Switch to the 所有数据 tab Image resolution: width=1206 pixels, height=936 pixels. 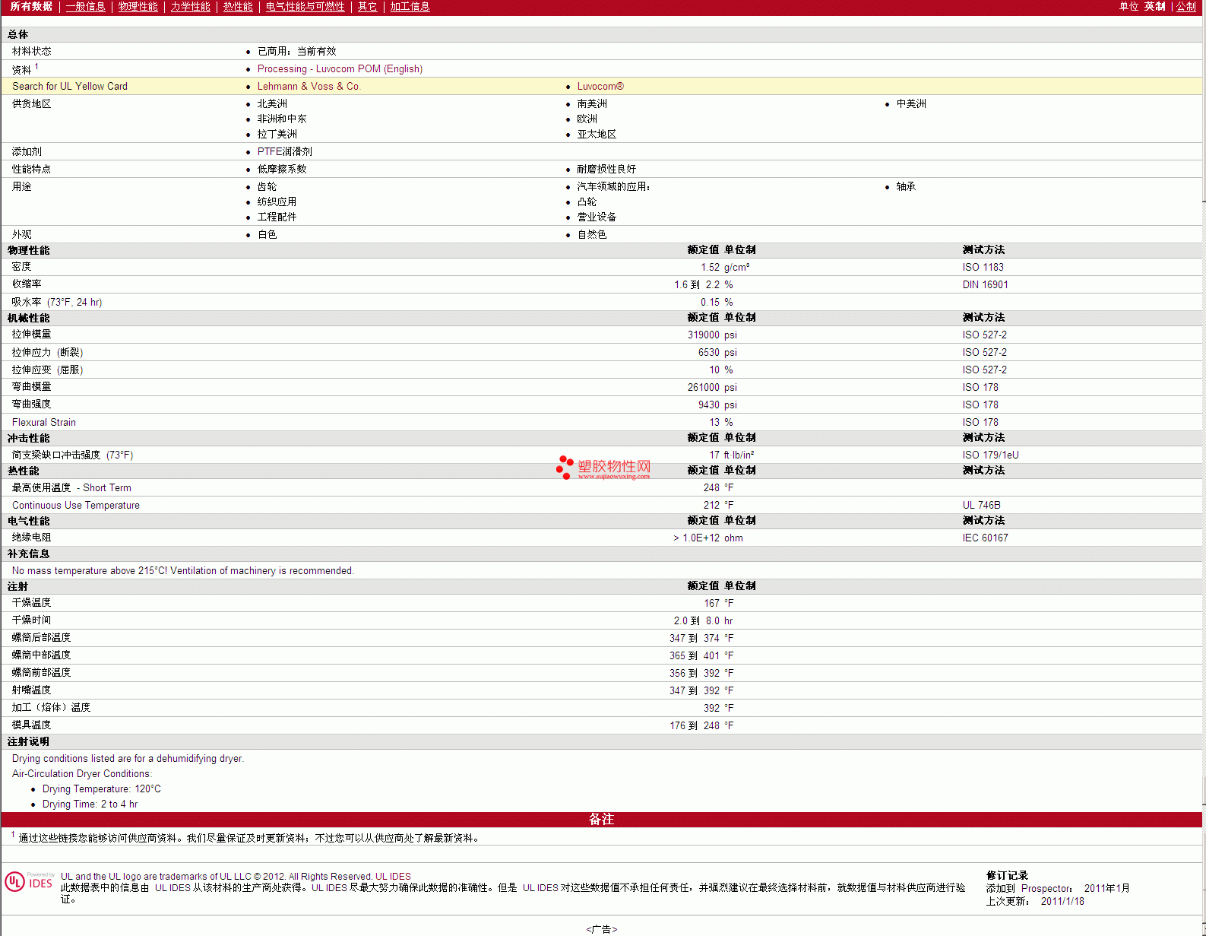click(x=31, y=7)
